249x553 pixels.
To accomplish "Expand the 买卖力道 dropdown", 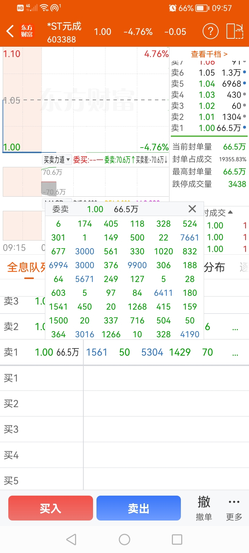I will (57, 160).
